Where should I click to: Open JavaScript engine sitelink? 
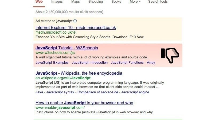[135, 92]
